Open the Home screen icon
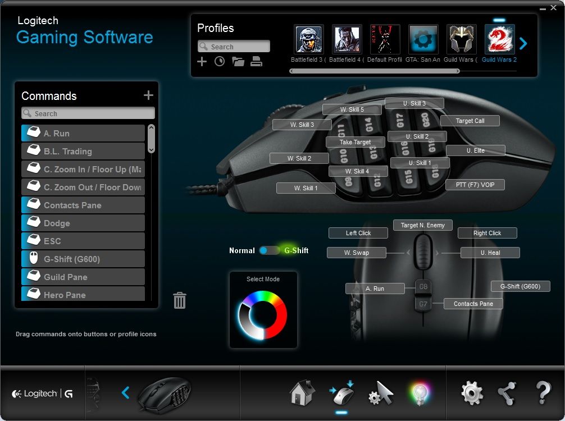 302,392
